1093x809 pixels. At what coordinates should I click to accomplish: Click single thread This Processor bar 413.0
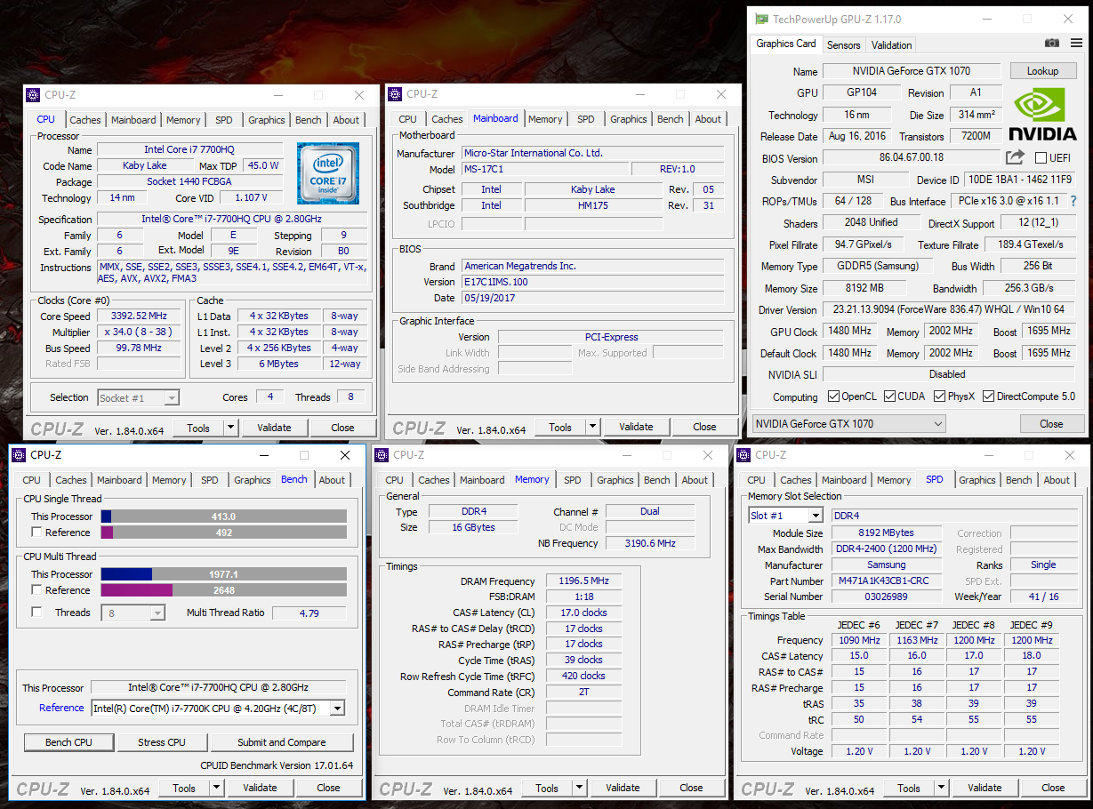[x=223, y=517]
